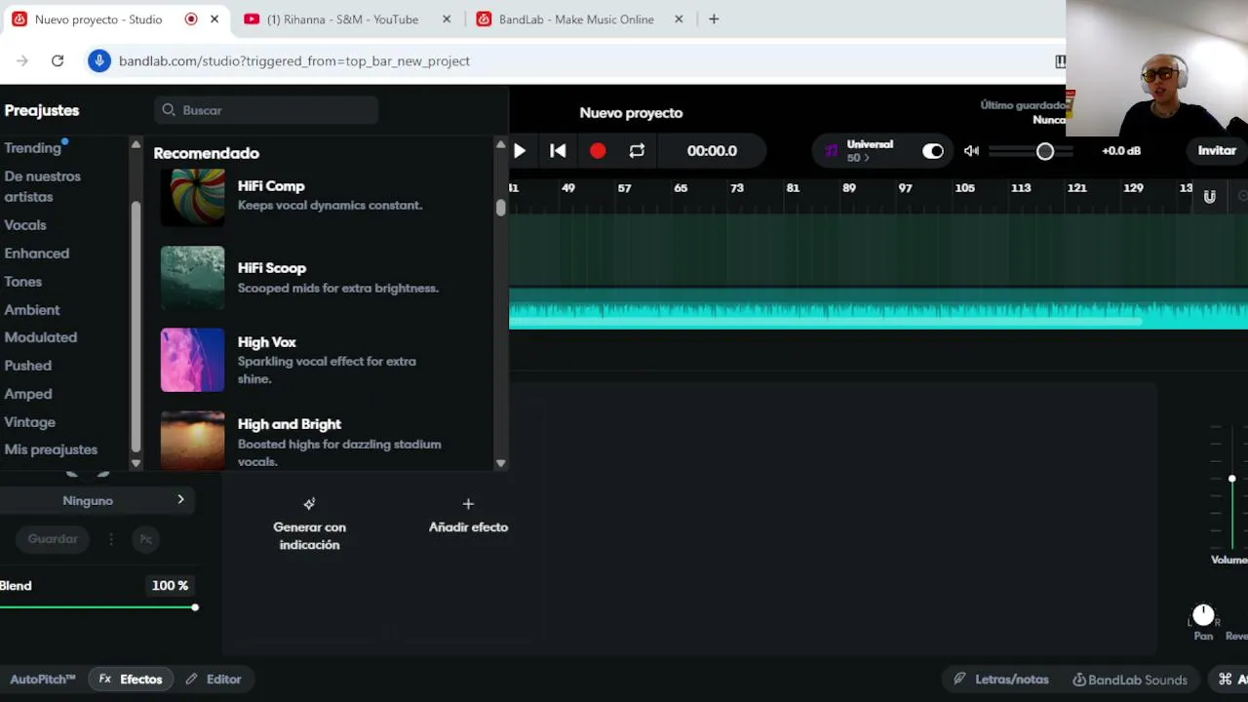Screen dimensions: 1248x702
Task: Start playback with the play button
Action: click(x=519, y=151)
